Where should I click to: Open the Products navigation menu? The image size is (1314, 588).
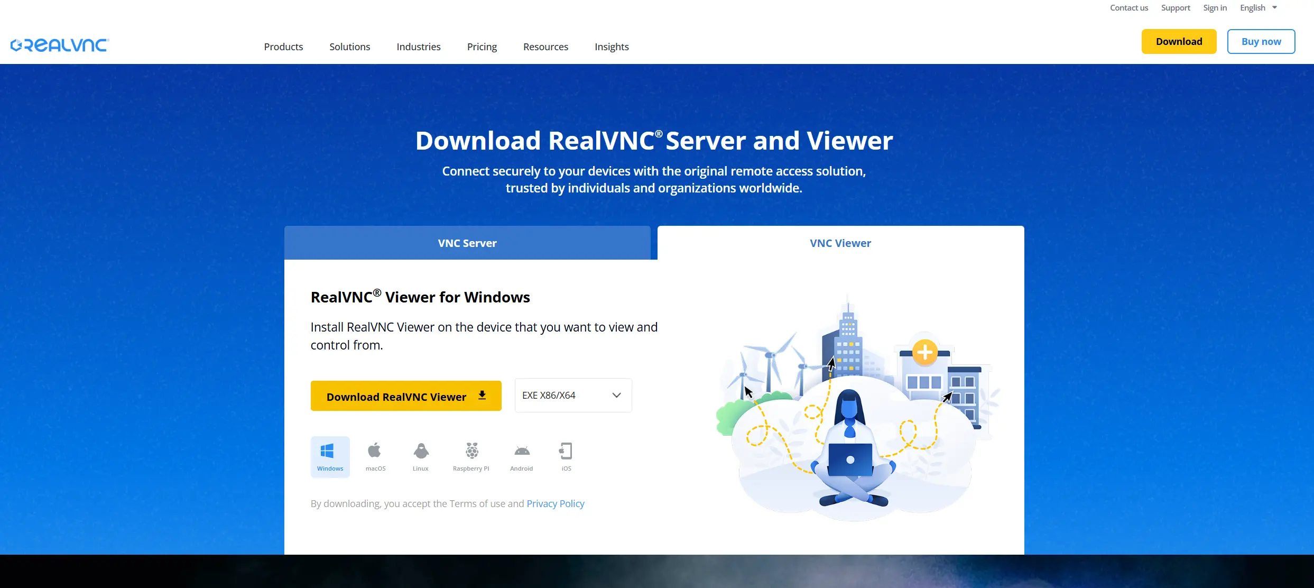click(x=283, y=47)
